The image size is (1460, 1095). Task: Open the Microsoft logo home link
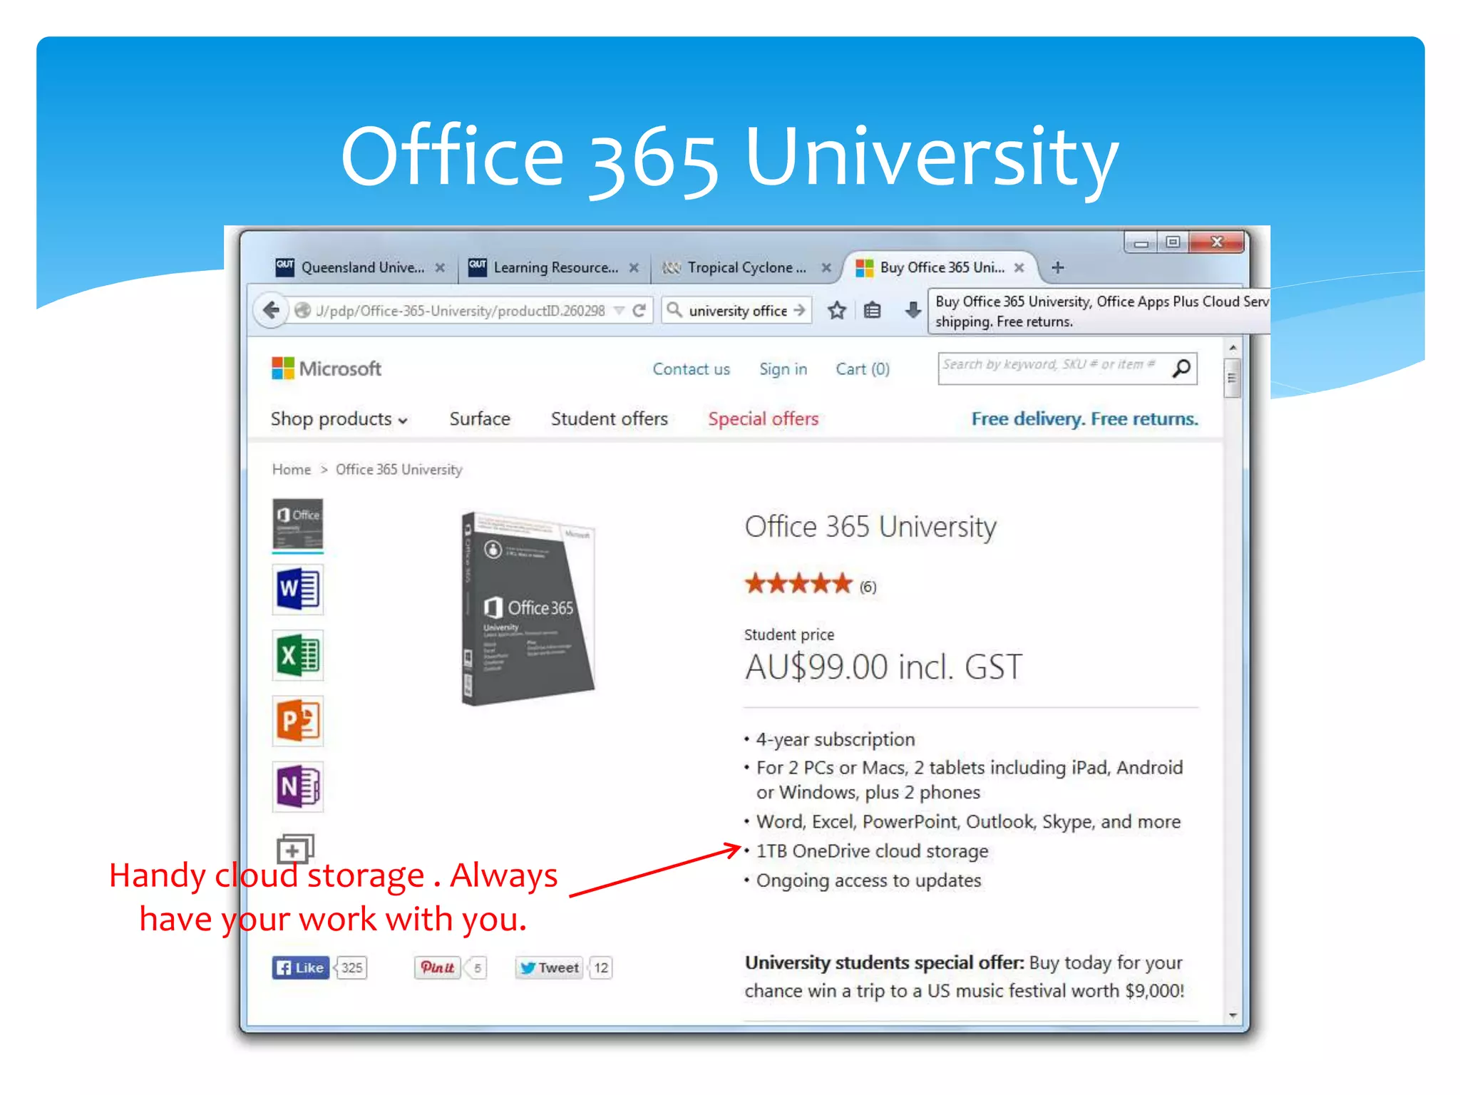327,369
